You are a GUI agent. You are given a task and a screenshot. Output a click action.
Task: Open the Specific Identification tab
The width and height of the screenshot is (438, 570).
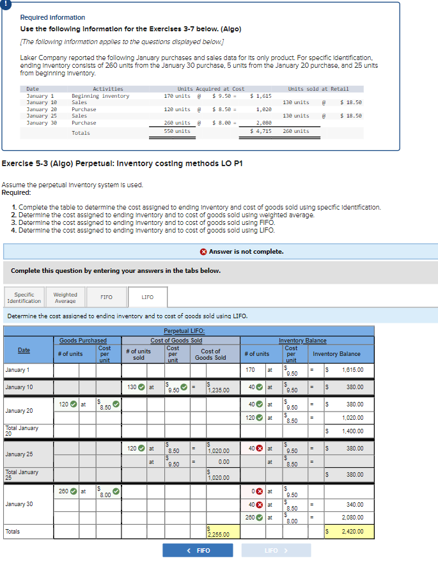point(24,298)
